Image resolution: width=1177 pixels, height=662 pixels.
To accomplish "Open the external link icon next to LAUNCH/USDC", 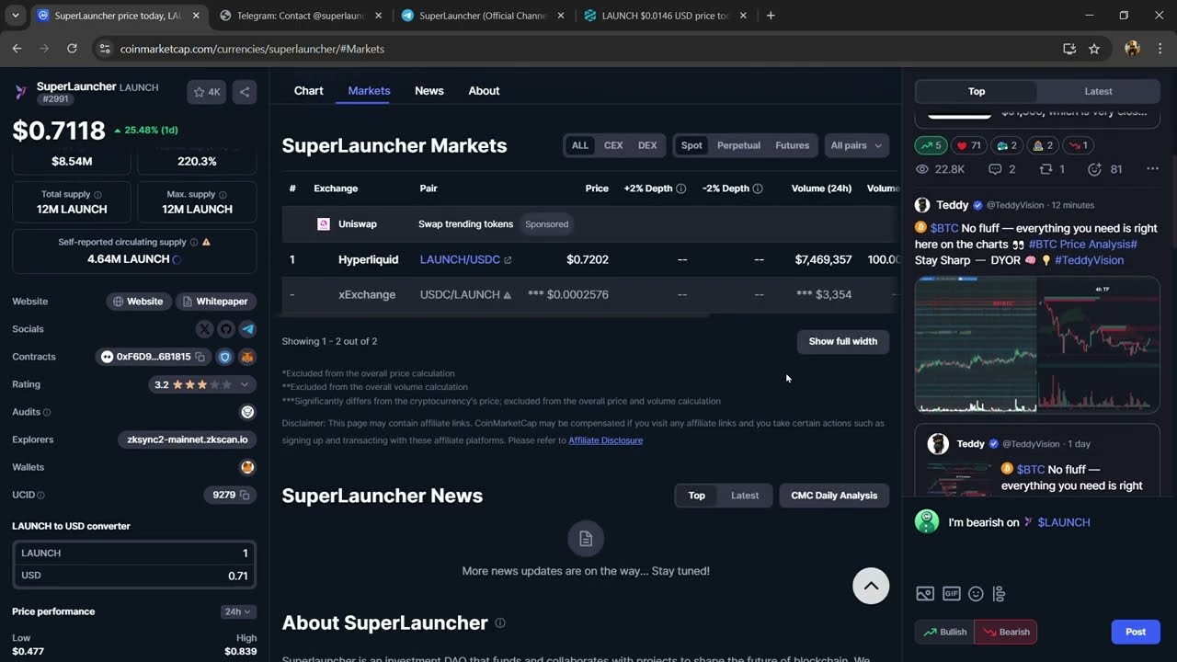I will [508, 260].
